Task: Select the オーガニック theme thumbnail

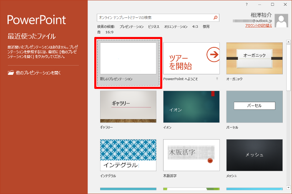Action: (x=254, y=59)
